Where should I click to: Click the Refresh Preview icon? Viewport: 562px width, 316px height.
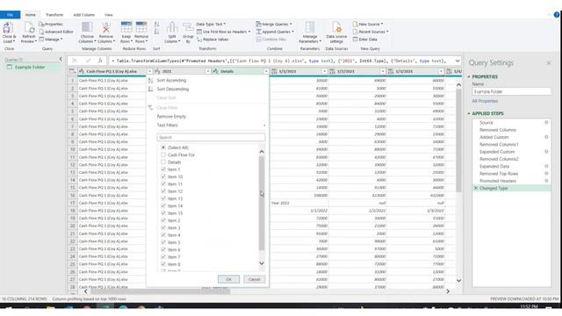[x=29, y=28]
